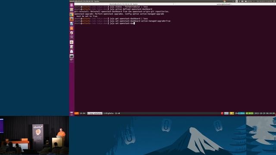Click the circular arrow updater launcher icon
The height and width of the screenshot is (155, 276).
pos(72,33)
